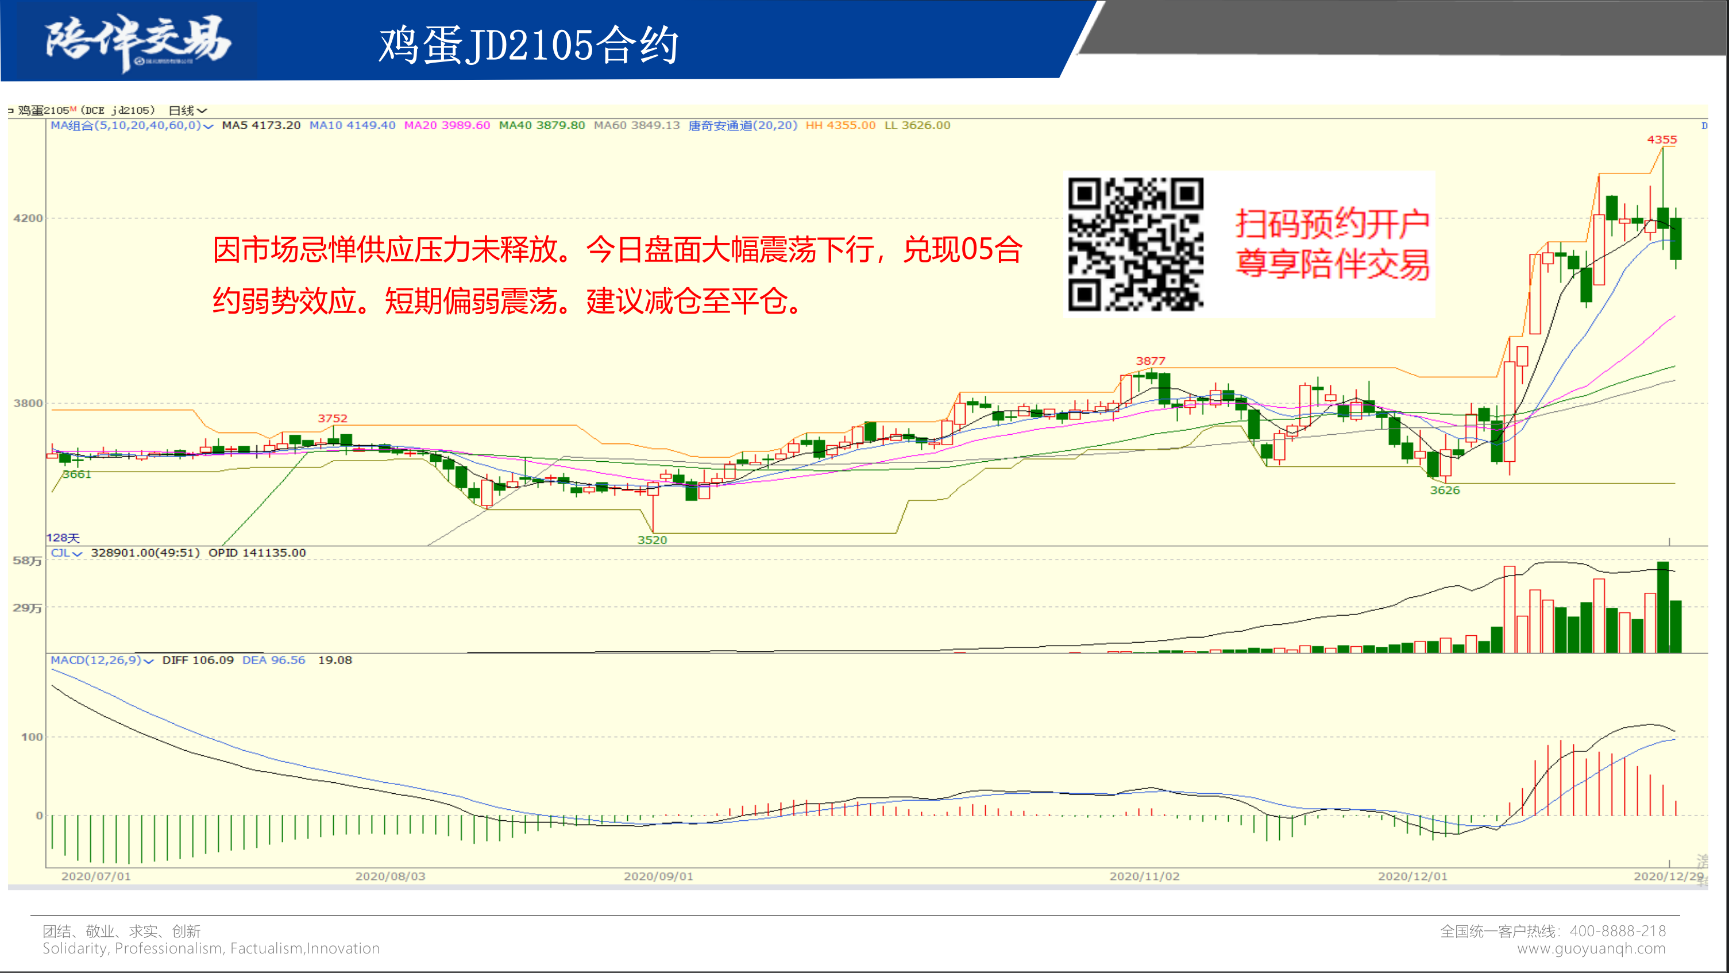This screenshot has height=973, width=1729.
Task: Click the hotline number 400-8888-218
Action: pos(1618,932)
